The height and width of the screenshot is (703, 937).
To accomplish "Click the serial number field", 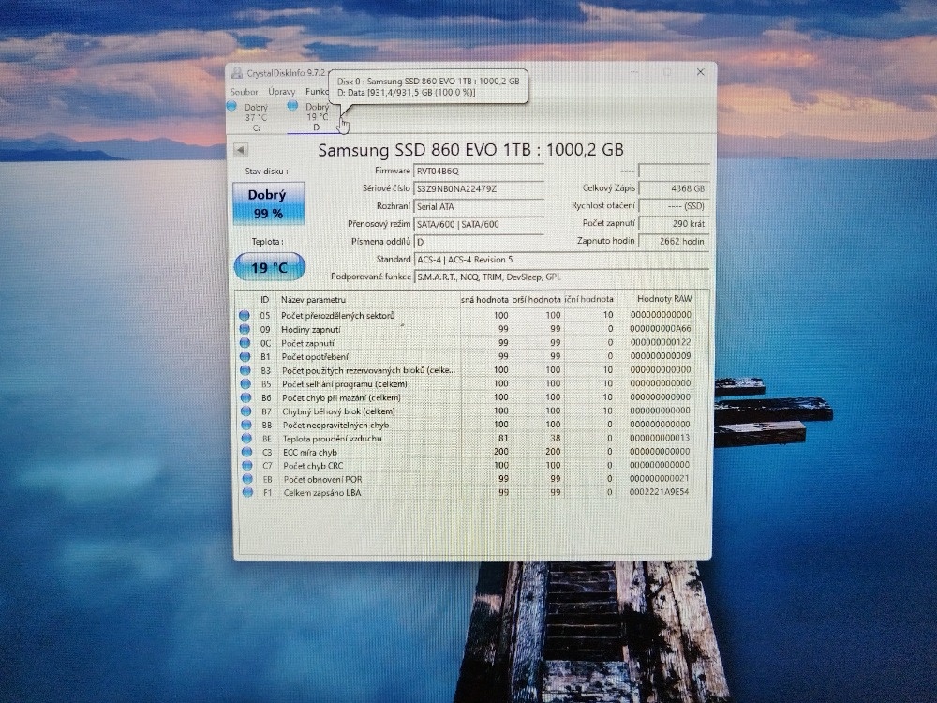I will [478, 188].
